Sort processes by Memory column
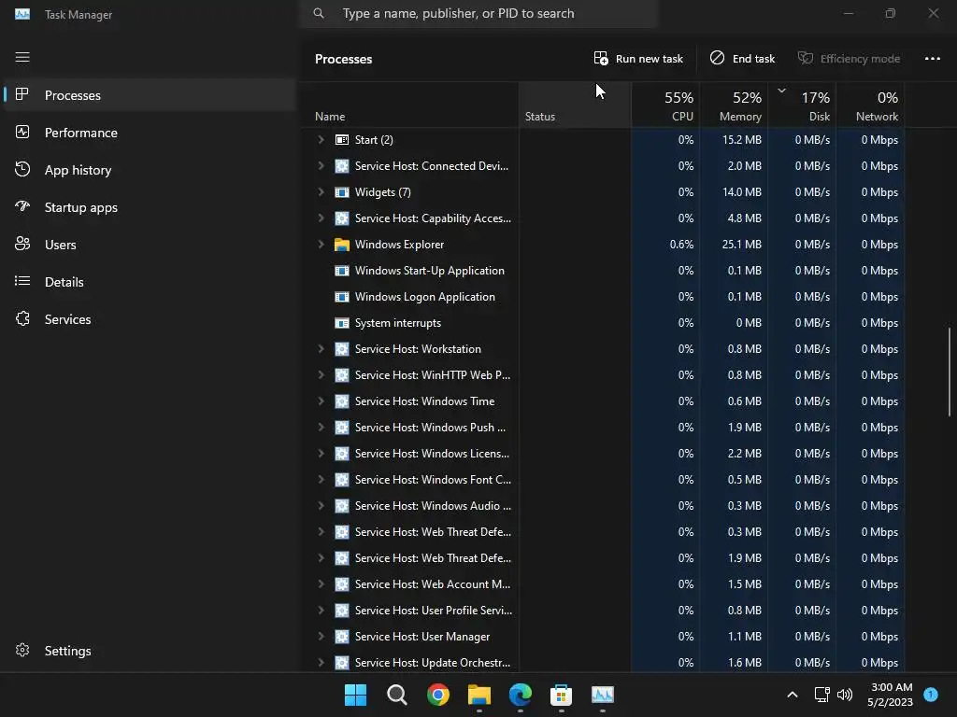Viewport: 957px width, 717px height. tap(734, 105)
